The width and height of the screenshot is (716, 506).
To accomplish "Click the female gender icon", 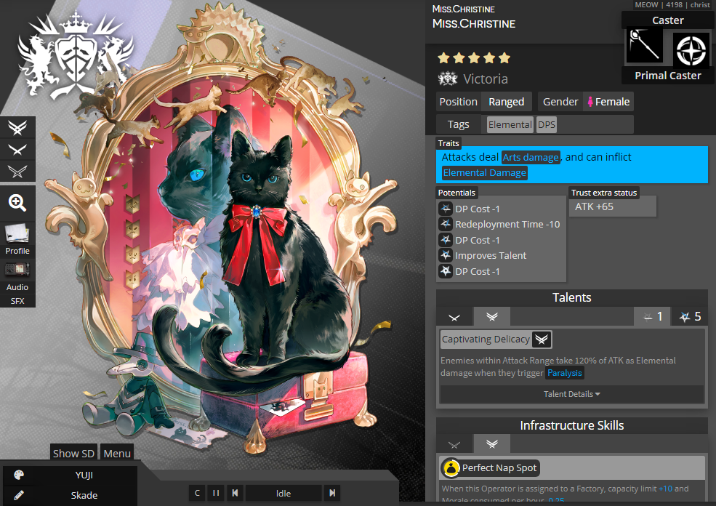I will coord(590,102).
